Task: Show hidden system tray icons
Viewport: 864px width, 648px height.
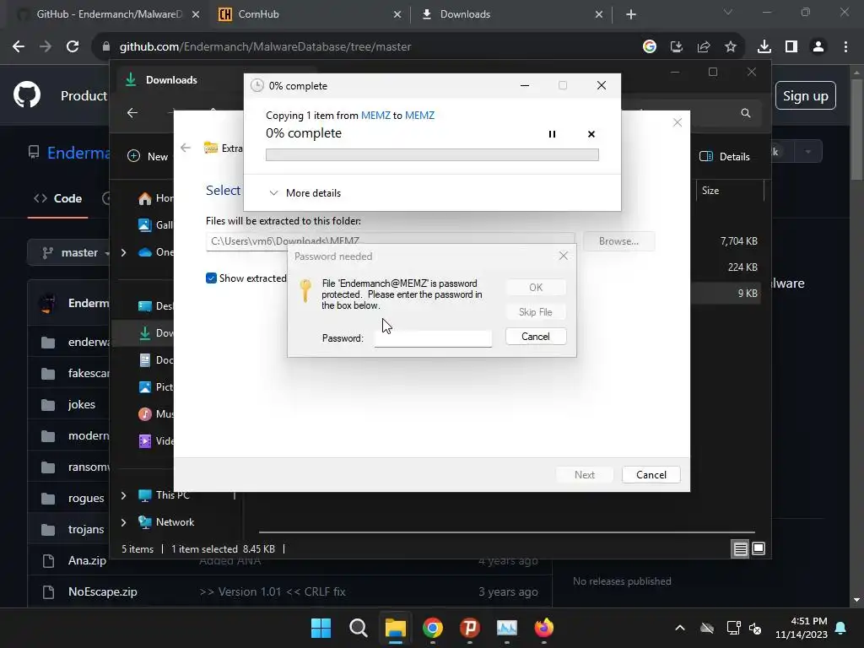Action: tap(680, 628)
